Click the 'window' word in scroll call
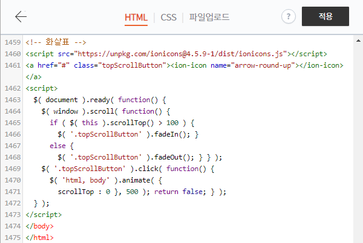The image size is (363, 243). [66, 111]
